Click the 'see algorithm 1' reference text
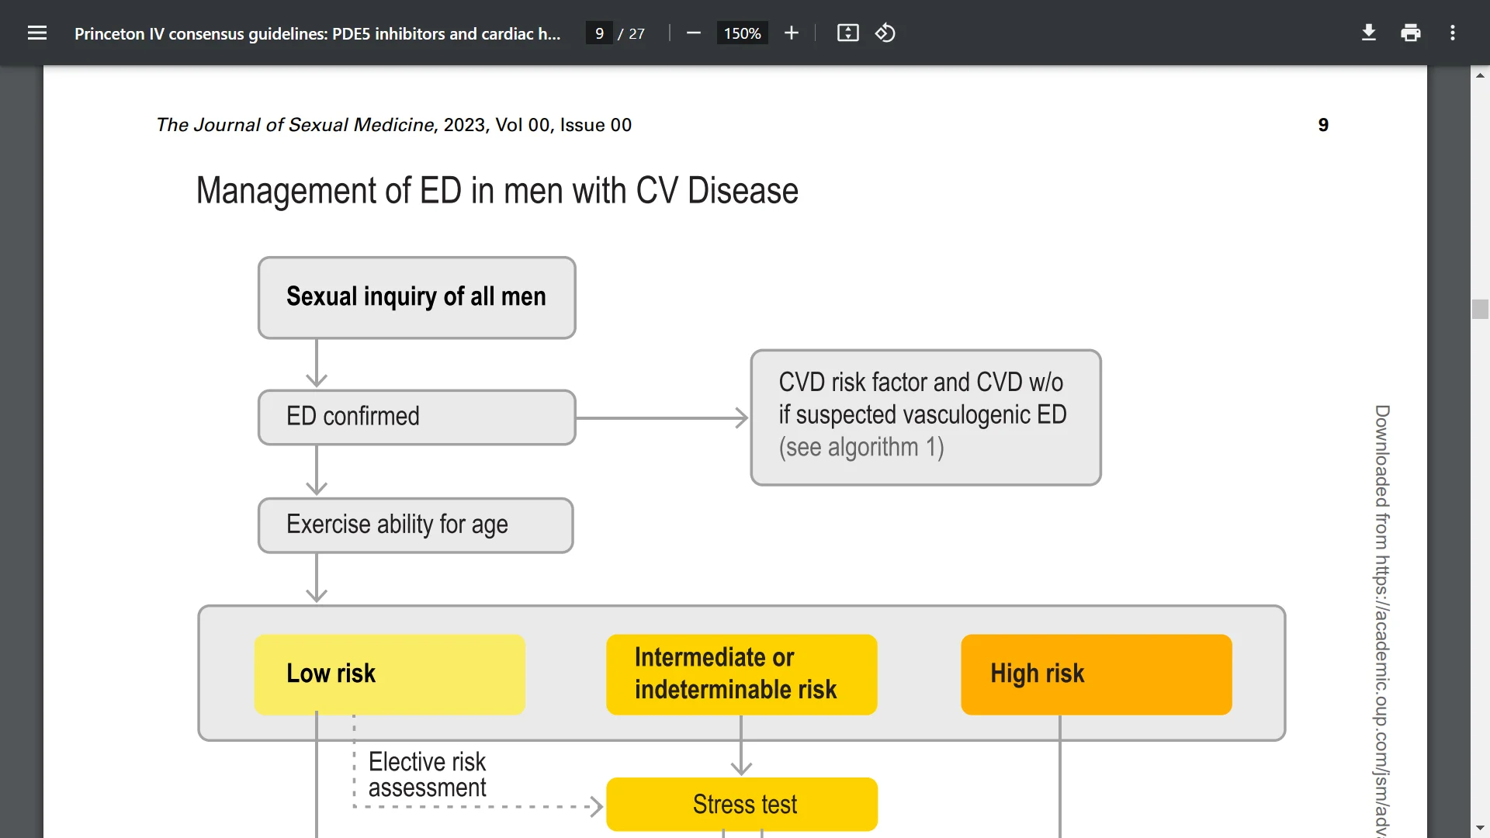The width and height of the screenshot is (1490, 838). pos(861,447)
